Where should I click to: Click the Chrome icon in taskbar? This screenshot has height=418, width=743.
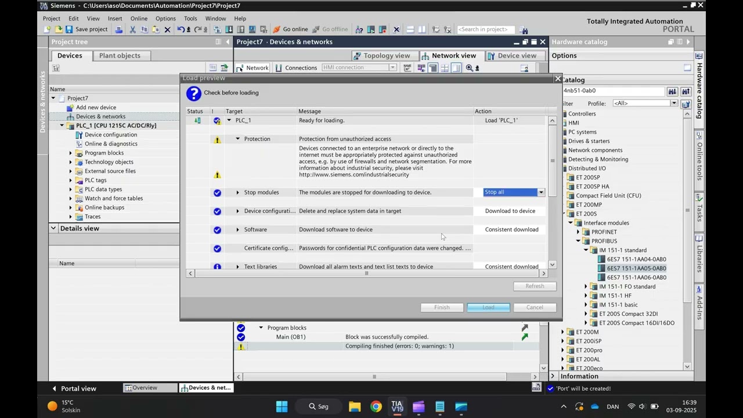pos(376,406)
